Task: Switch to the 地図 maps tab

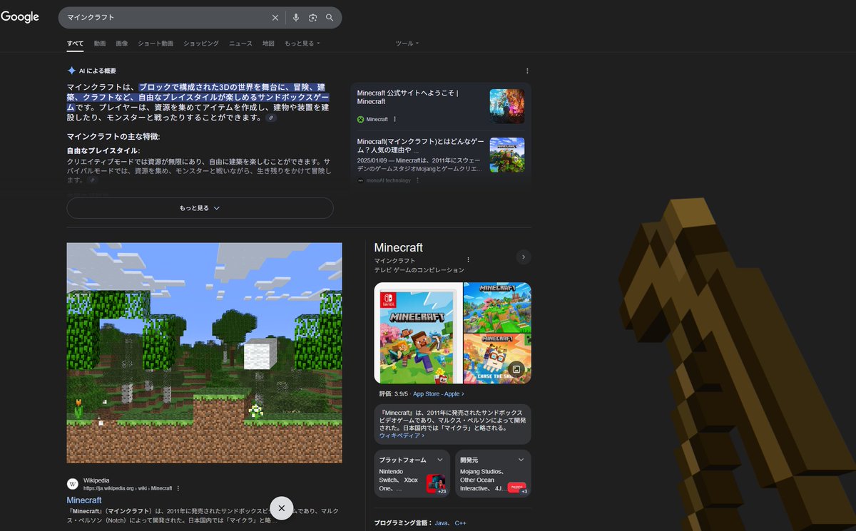Action: (268, 43)
